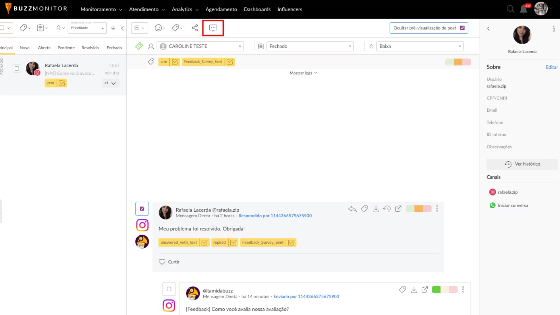The image size is (560, 315).
Task: Toggle Ocultar pré-visualização de post checkbox
Action: pos(462,28)
